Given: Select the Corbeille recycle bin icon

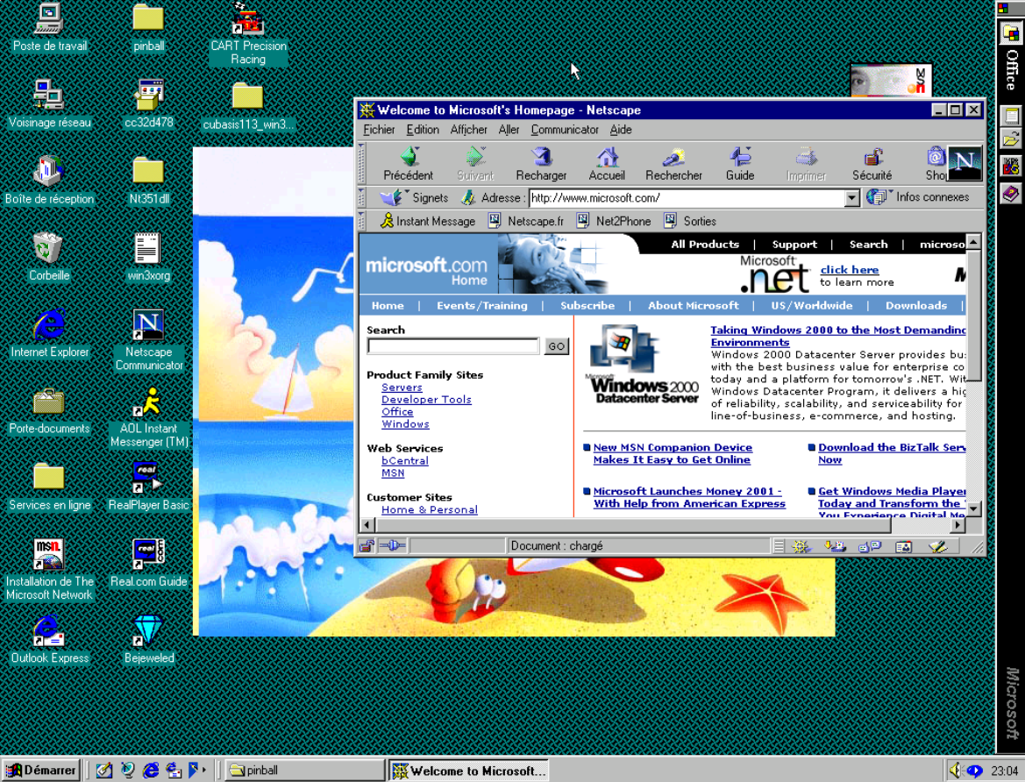Looking at the screenshot, I should [49, 257].
